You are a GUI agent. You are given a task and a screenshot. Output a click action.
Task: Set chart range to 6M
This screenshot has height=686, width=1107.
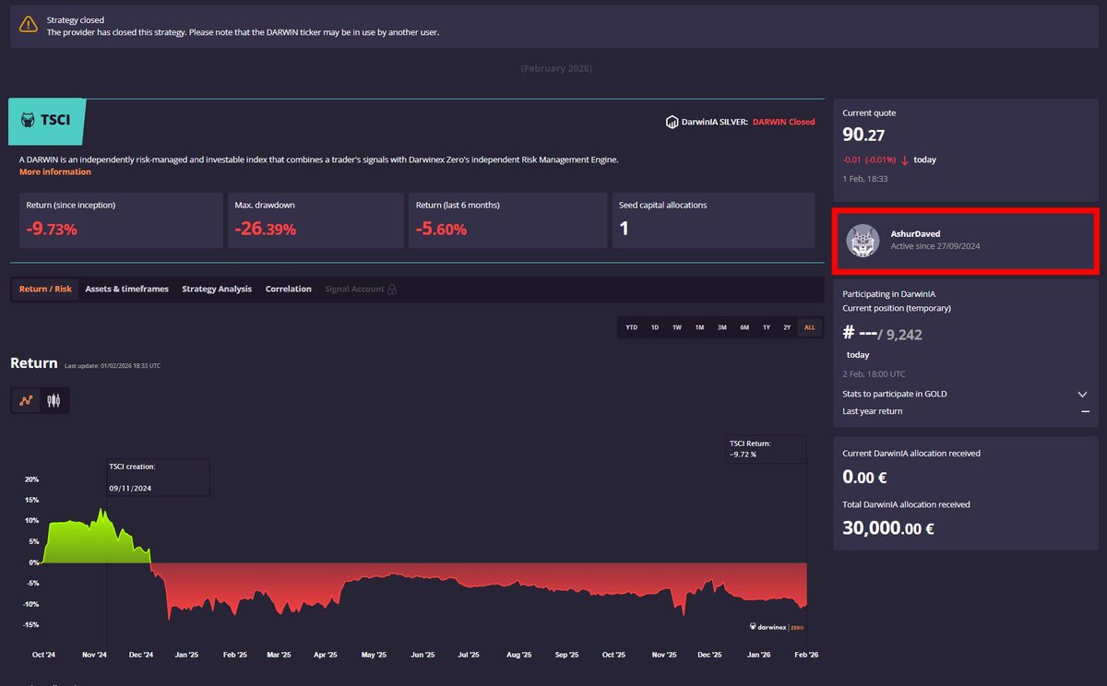(744, 327)
